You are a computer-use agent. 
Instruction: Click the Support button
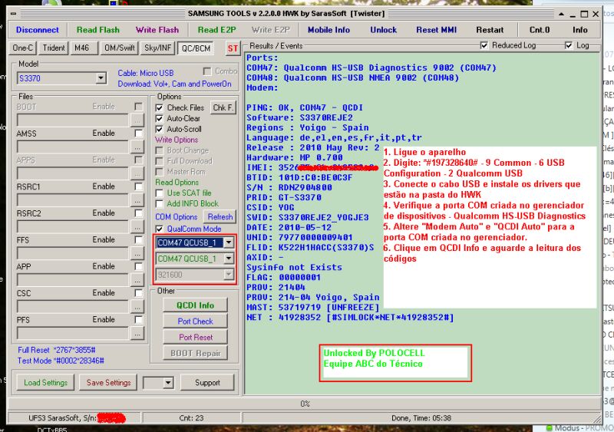(x=207, y=383)
